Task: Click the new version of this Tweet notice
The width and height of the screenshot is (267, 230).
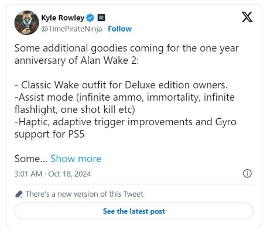Action: pyautogui.click(x=84, y=194)
